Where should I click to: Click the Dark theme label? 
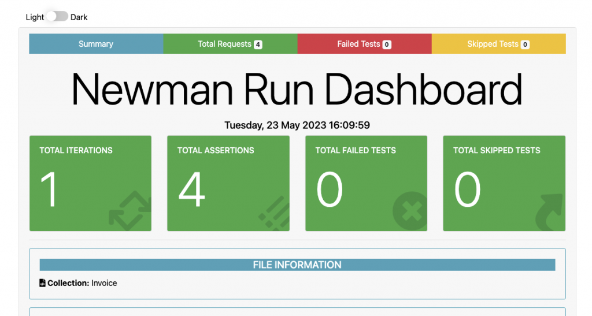(x=79, y=17)
